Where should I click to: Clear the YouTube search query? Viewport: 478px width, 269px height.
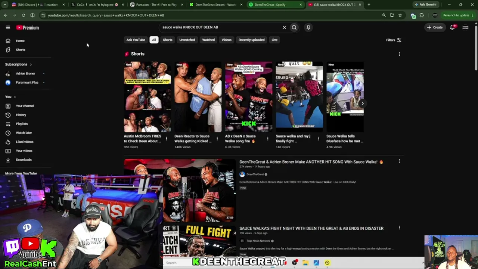(284, 27)
